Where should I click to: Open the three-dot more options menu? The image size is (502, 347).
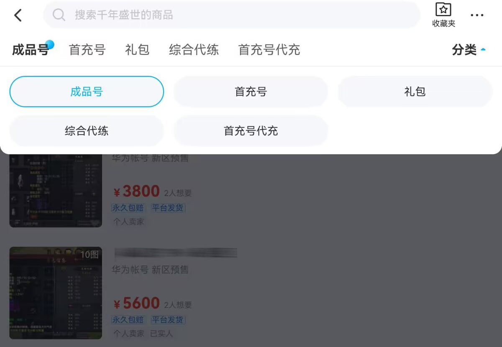pos(477,15)
